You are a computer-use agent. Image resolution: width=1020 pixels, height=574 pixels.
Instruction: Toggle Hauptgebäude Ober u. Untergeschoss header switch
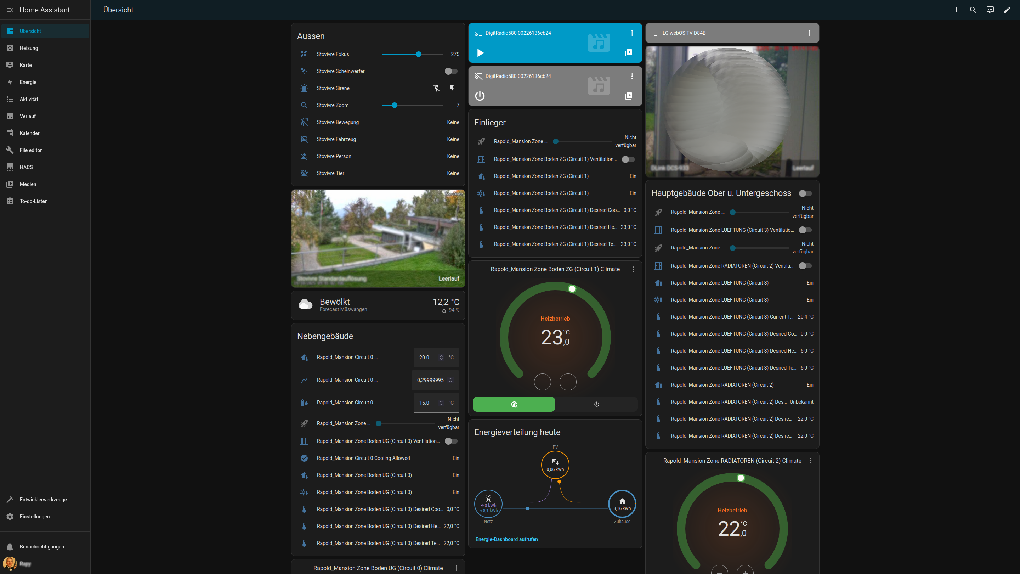pos(805,193)
